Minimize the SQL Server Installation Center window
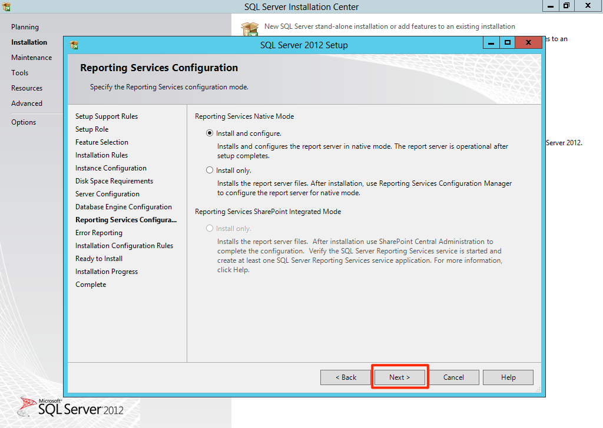 tap(551, 6)
